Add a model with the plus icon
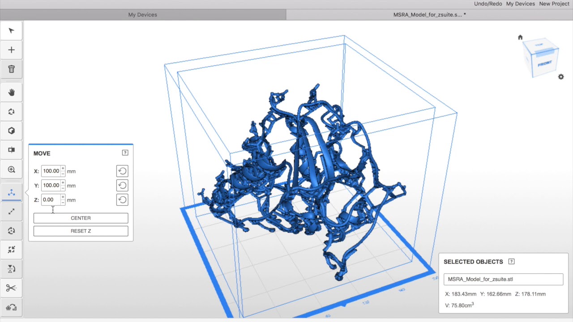Viewport: 573px width, 322px height. tap(12, 50)
